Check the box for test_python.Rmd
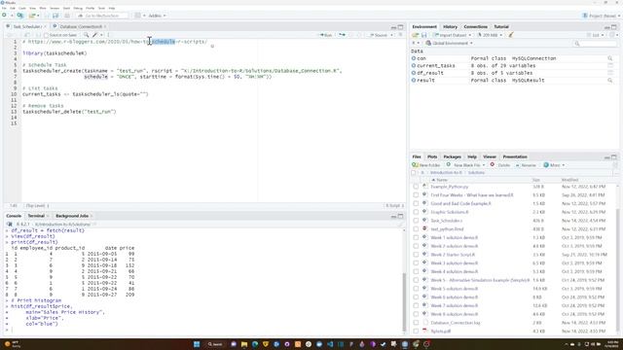The height and width of the screenshot is (350, 623). coord(416,229)
